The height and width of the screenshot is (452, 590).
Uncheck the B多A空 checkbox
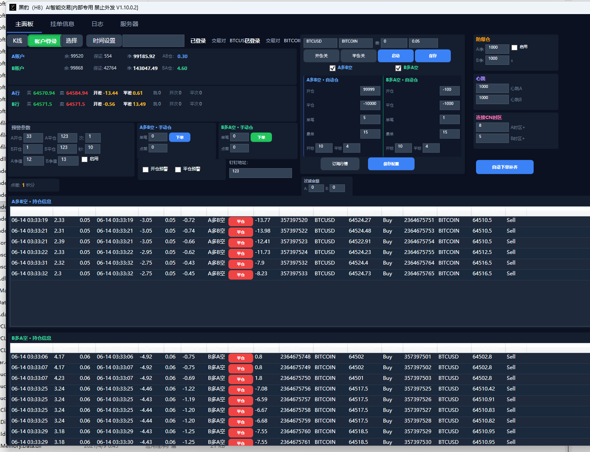398,68
